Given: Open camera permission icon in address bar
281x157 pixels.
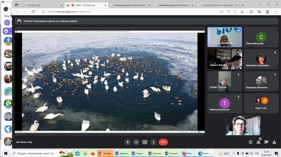Looking at the screenshot, I should pyautogui.click(x=222, y=12).
